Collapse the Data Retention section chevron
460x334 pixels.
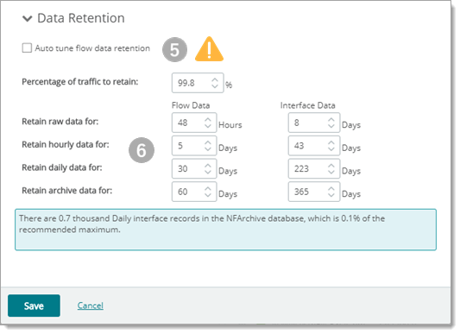[28, 18]
